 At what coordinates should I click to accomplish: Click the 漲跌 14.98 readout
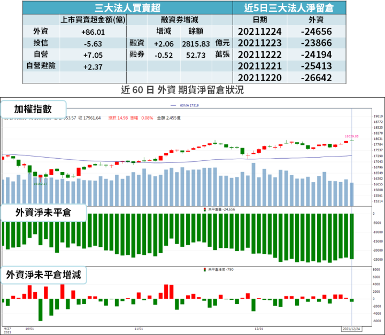click(118, 118)
